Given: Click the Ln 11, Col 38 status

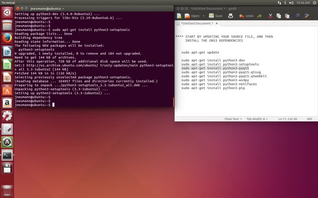Looking at the screenshot, I should [288, 119].
